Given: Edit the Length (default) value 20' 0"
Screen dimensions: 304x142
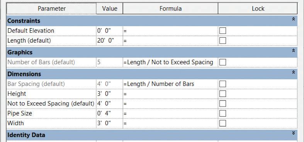Looking at the screenshot, I should [110, 40].
